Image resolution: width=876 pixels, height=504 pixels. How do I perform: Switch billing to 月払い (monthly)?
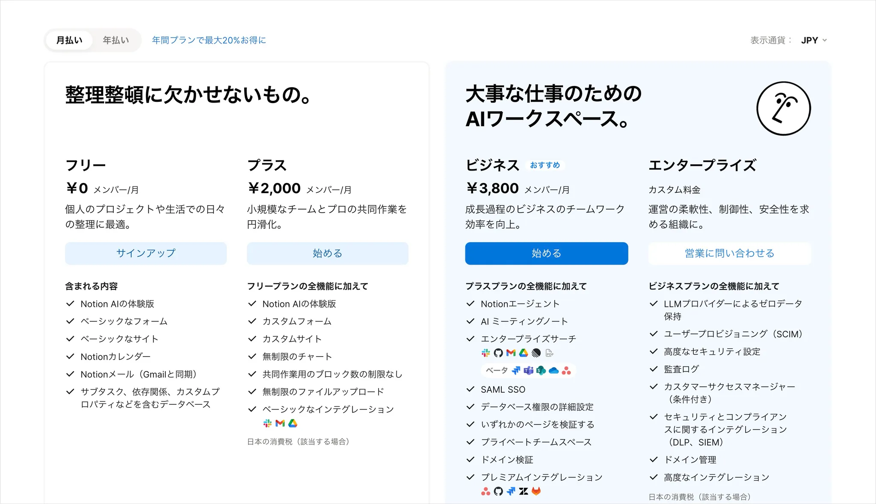coord(69,40)
